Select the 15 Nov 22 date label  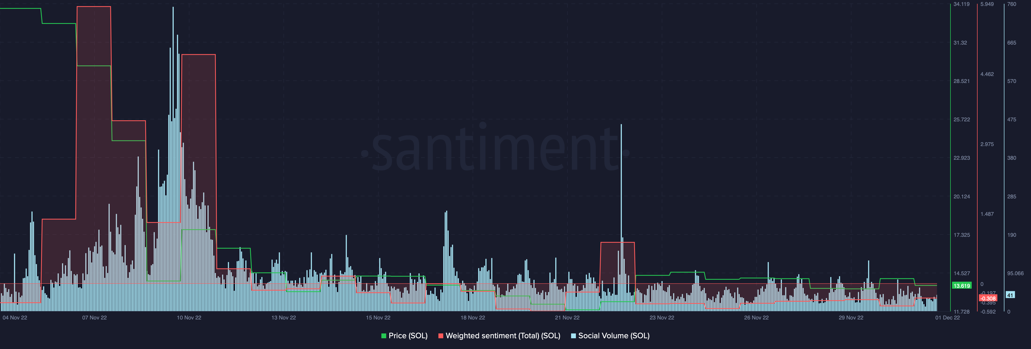(x=378, y=318)
